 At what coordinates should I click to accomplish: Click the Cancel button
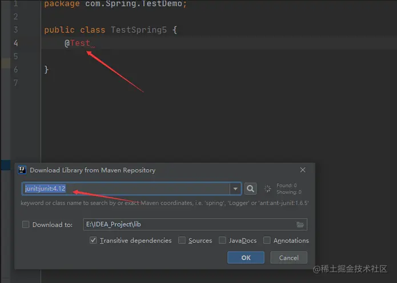click(288, 257)
